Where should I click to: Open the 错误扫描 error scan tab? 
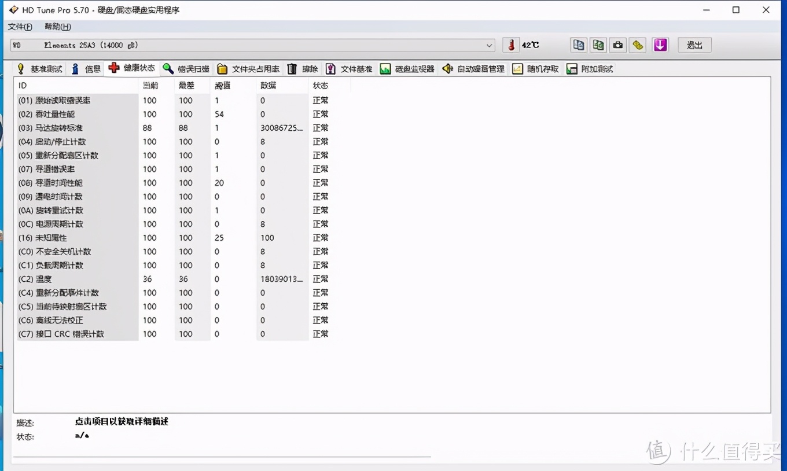click(x=186, y=69)
